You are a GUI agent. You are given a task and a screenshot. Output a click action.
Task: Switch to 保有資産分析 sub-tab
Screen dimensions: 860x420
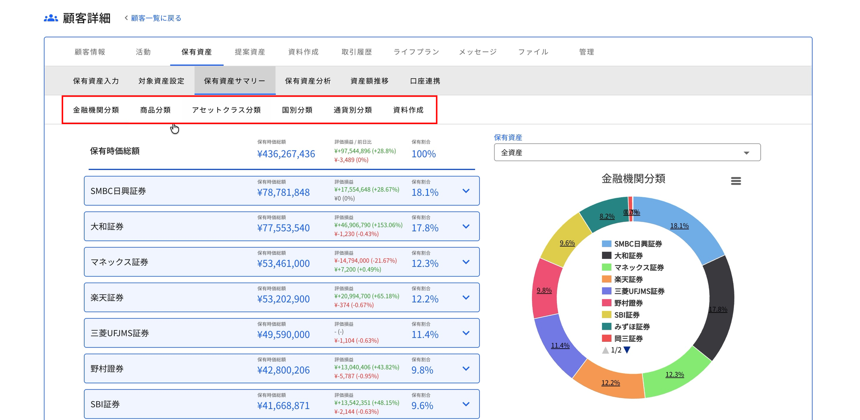click(x=308, y=81)
